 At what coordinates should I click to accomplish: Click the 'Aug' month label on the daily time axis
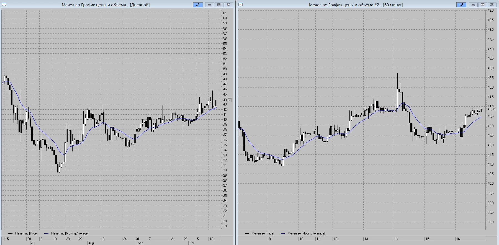coord(91,243)
